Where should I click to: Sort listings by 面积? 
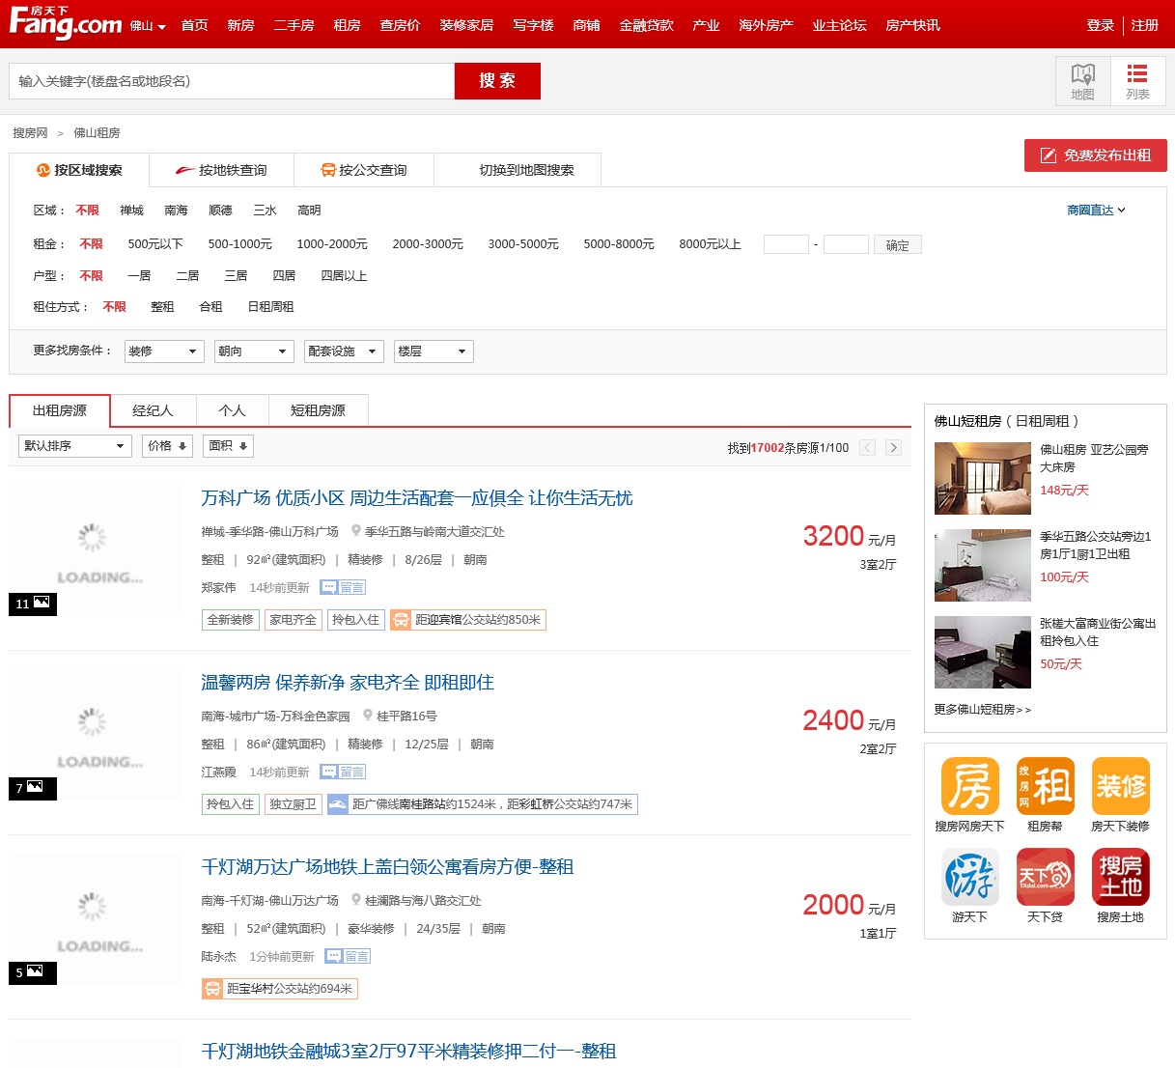click(228, 446)
